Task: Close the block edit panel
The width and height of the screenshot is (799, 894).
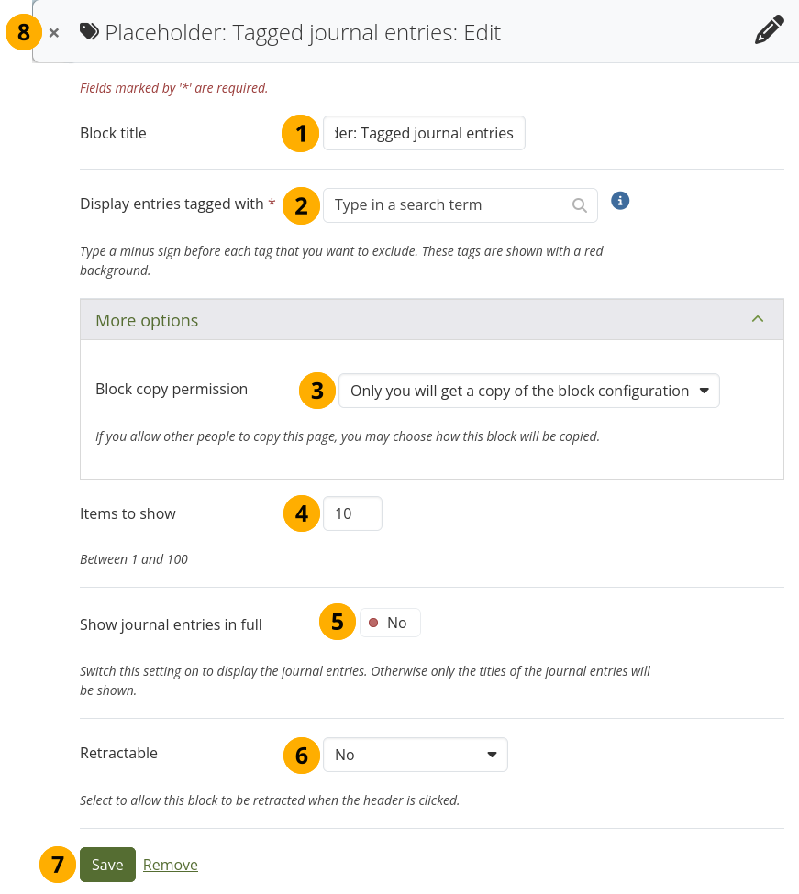Action: tap(54, 33)
